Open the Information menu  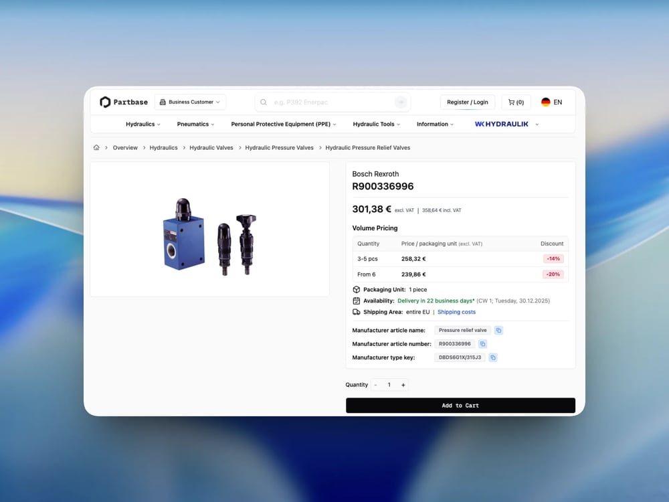click(435, 124)
